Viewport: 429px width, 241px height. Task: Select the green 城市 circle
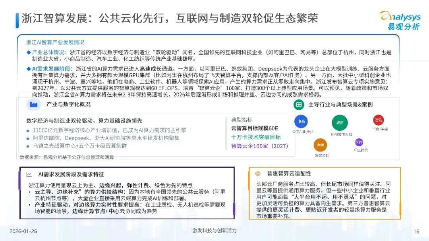(x=340, y=122)
